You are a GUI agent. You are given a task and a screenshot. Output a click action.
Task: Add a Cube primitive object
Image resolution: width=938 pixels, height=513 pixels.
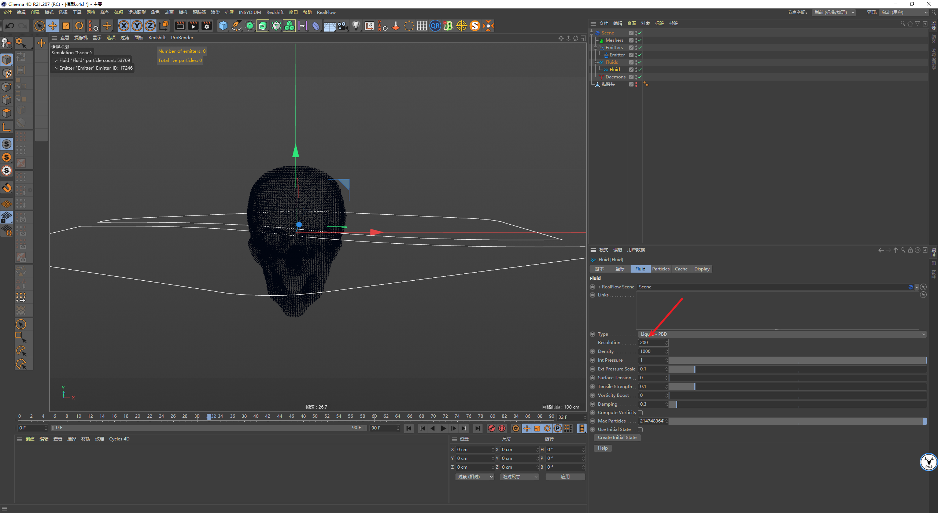coord(223,26)
